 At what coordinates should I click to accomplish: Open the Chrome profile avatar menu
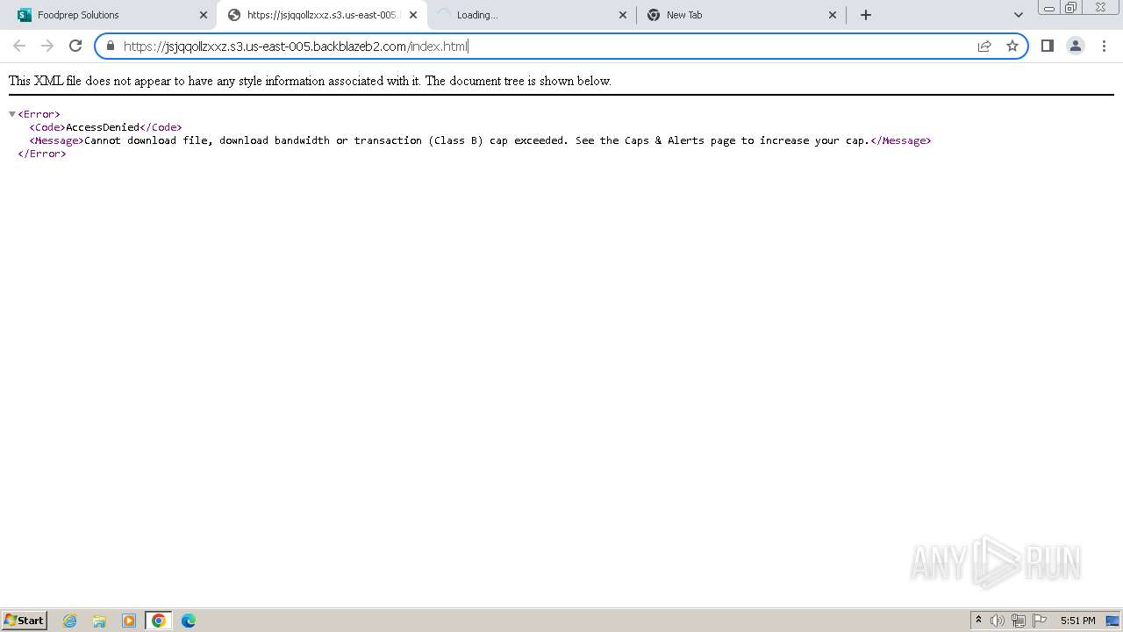click(1075, 46)
